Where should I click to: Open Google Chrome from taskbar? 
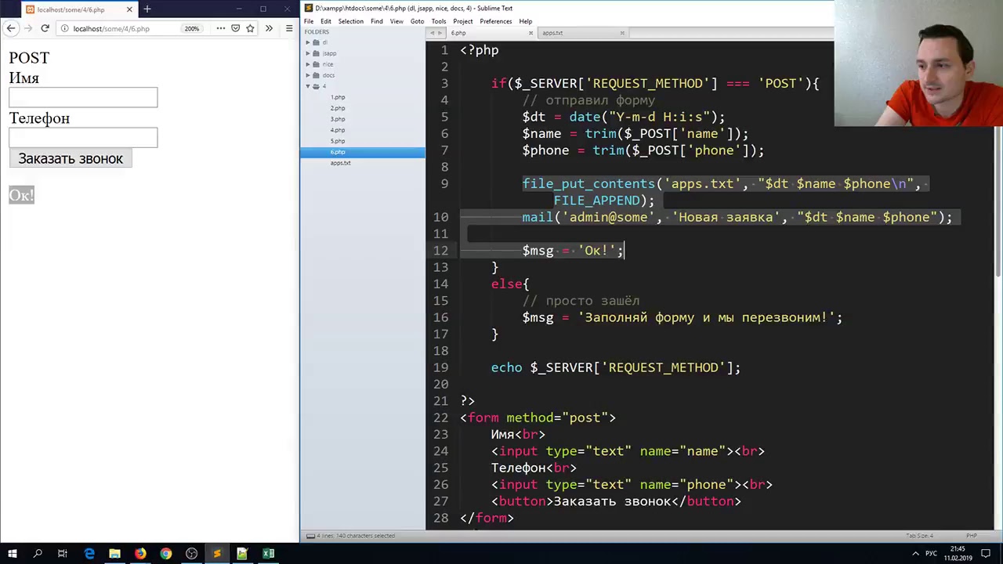[x=166, y=554]
